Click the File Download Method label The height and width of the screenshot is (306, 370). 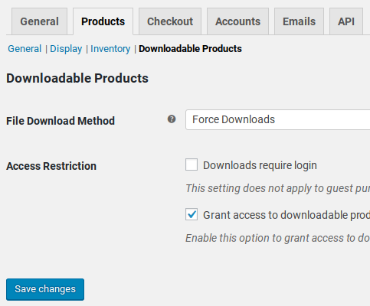(61, 121)
